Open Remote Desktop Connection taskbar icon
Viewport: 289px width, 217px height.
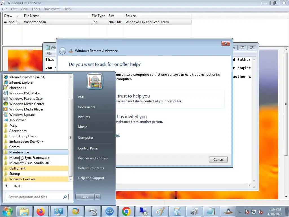pos(143,211)
